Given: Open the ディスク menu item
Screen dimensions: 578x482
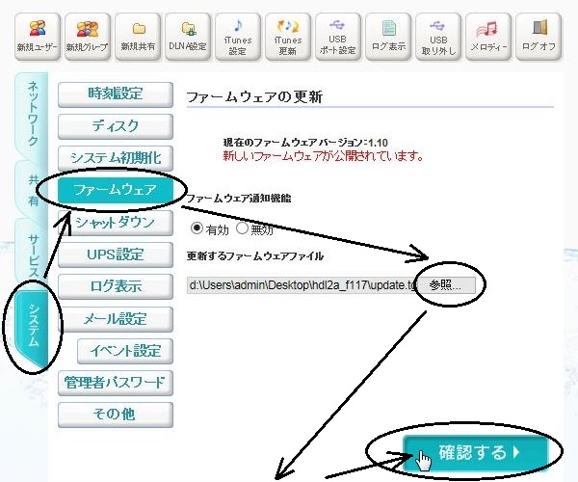Looking at the screenshot, I should pyautogui.click(x=116, y=126).
